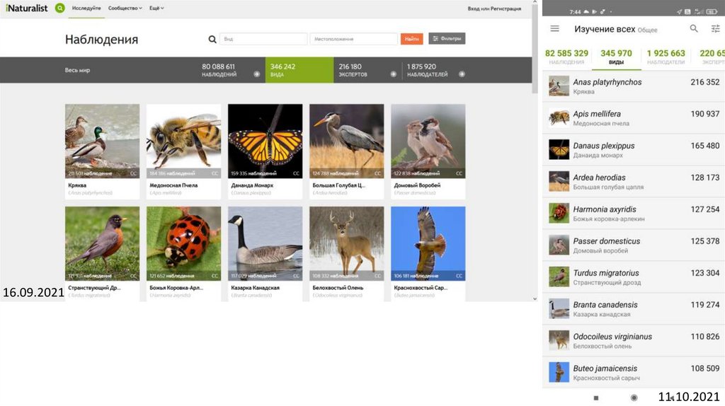Screen dimensions: 725x406
Task: Open the Белохвостый Олень deer photo
Action: point(346,243)
